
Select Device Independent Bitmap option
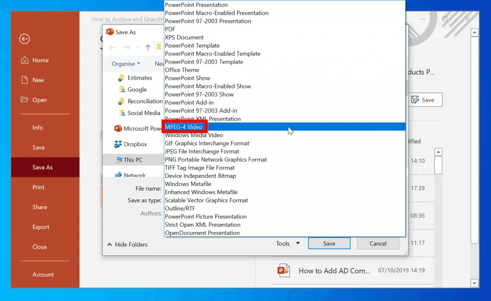click(285, 175)
